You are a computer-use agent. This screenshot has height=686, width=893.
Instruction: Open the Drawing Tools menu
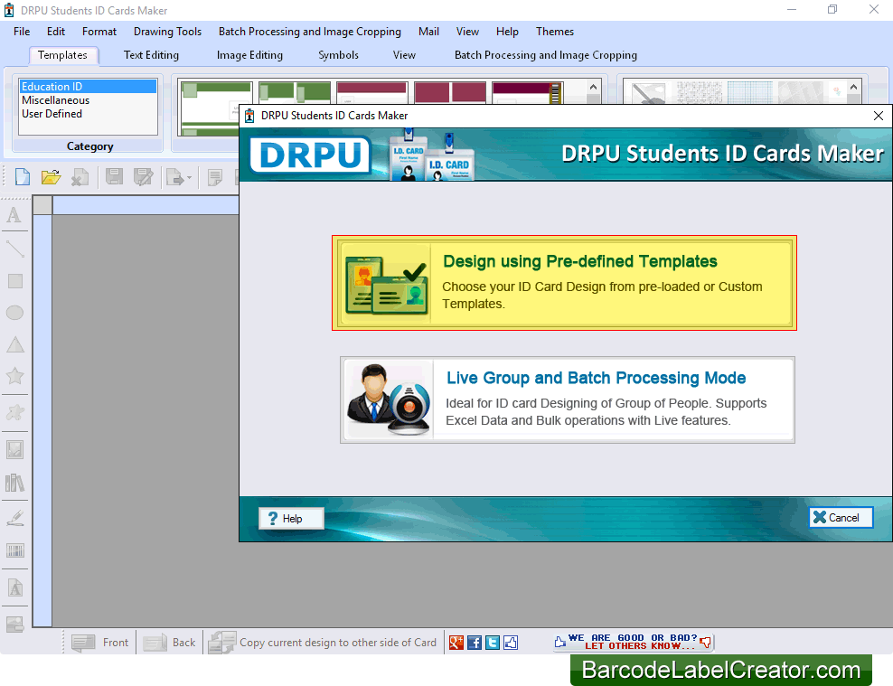(167, 32)
